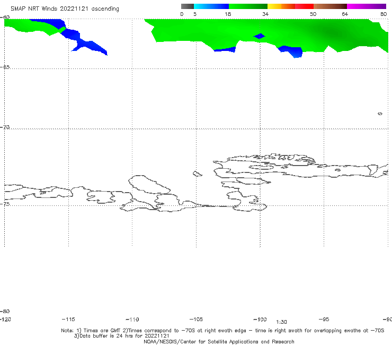Click the latitude label '-80'

point(5,311)
